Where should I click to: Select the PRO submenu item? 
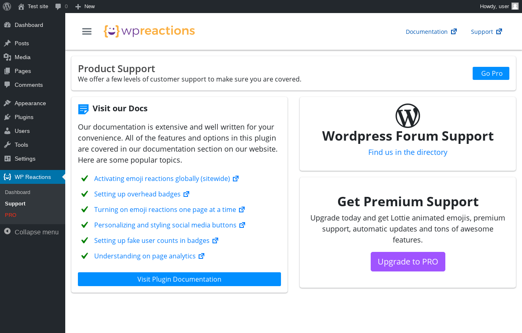pos(11,215)
